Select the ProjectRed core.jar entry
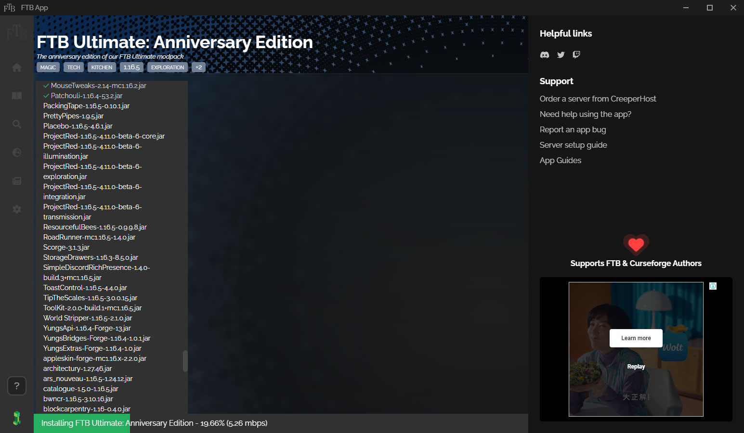 point(104,136)
